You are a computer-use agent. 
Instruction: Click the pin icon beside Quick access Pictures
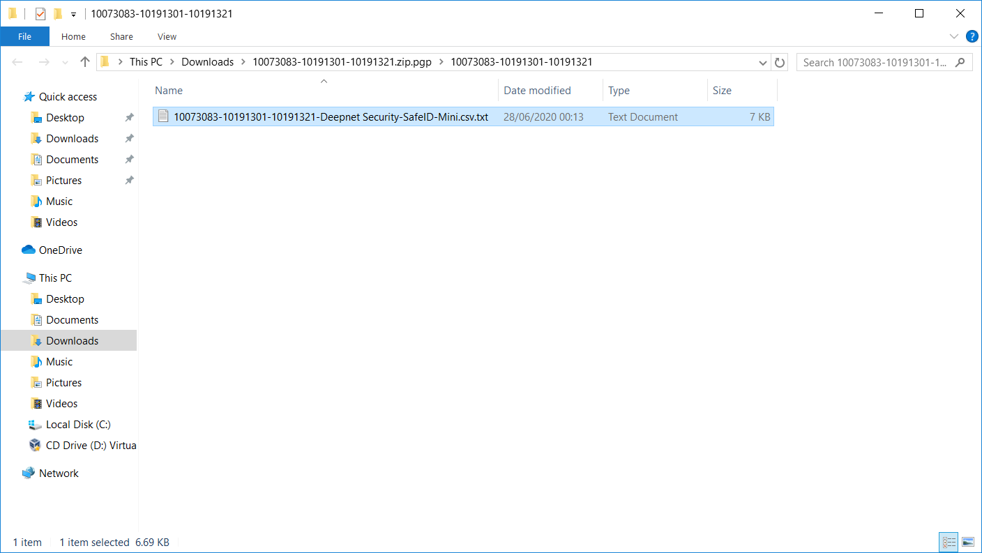(x=129, y=181)
